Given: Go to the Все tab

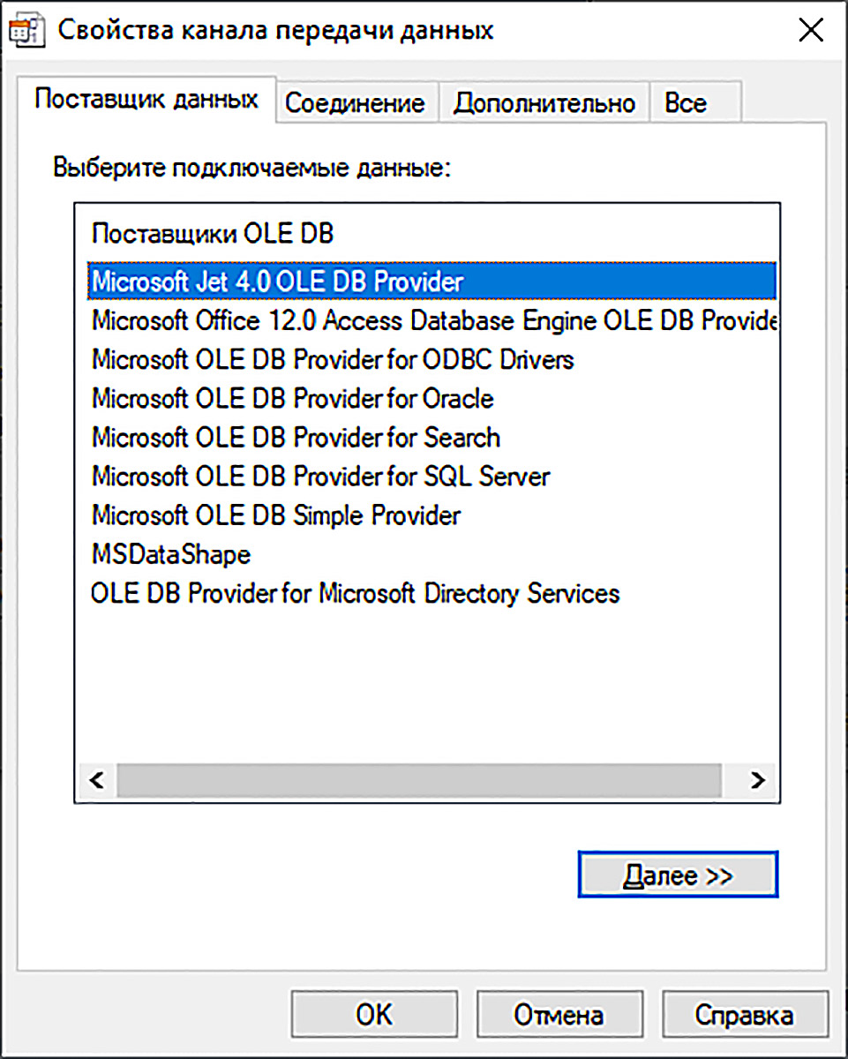Looking at the screenshot, I should click(685, 103).
